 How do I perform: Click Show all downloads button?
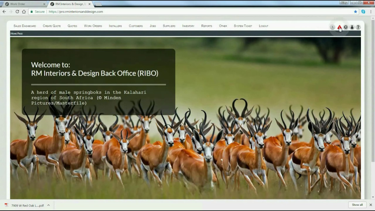[357, 205]
